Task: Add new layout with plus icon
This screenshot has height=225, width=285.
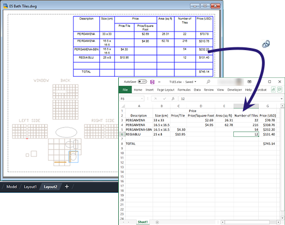Action: [66, 186]
